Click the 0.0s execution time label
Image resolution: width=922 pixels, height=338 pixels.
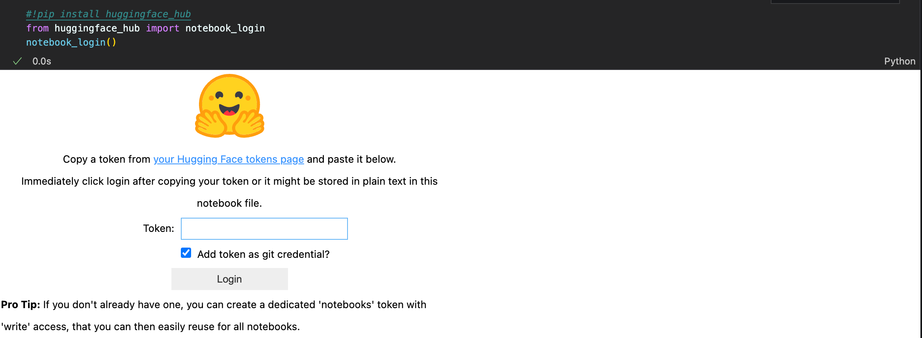pos(42,61)
